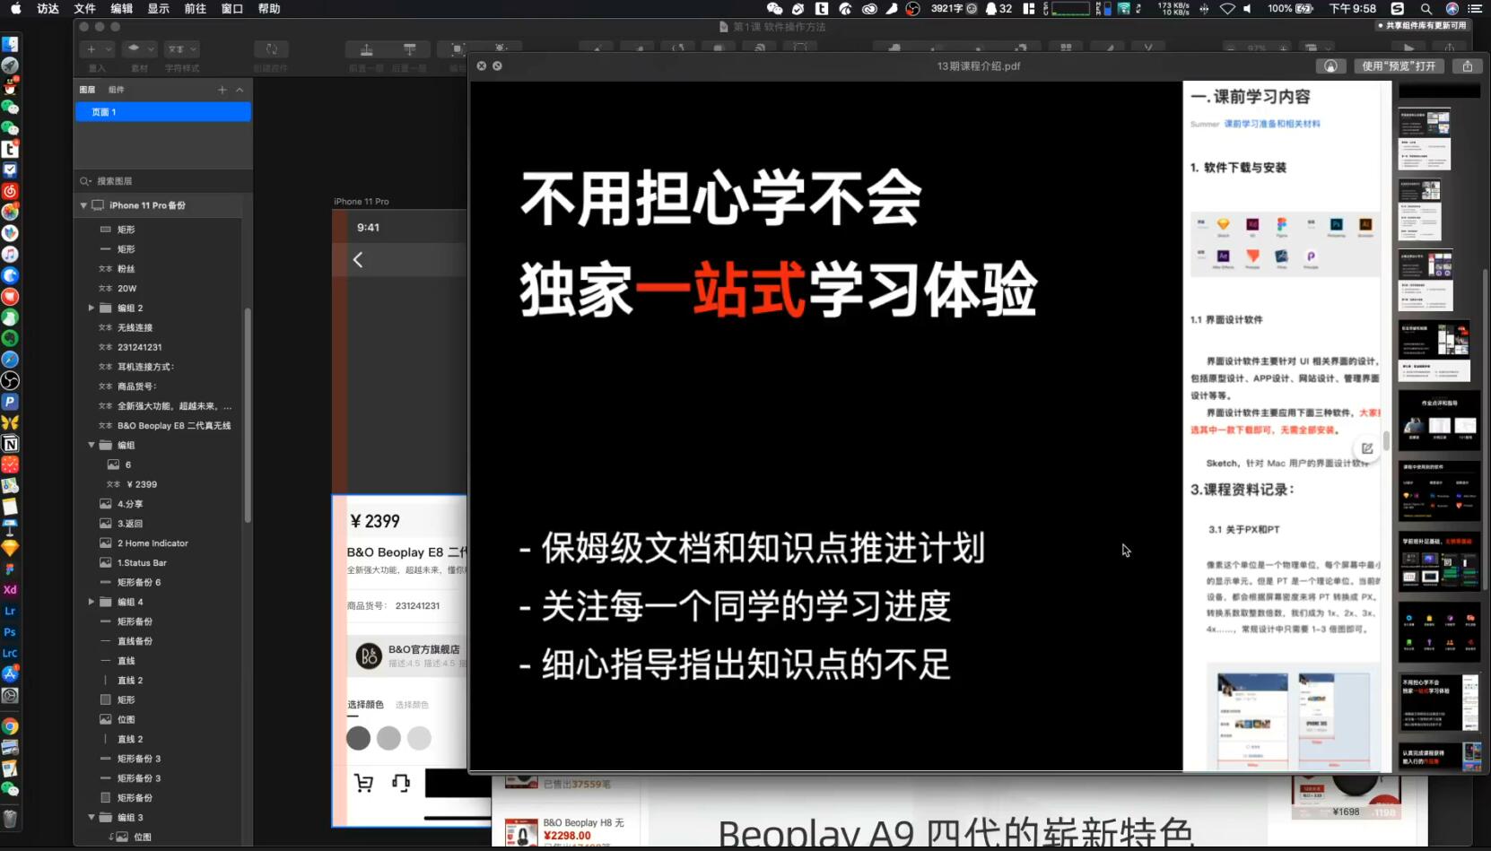Click the markup icon in Quick Look title bar
1491x851 pixels.
tap(1330, 65)
